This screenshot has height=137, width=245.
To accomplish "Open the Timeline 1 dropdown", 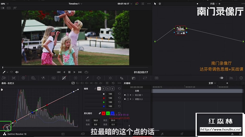I will point(76,4).
